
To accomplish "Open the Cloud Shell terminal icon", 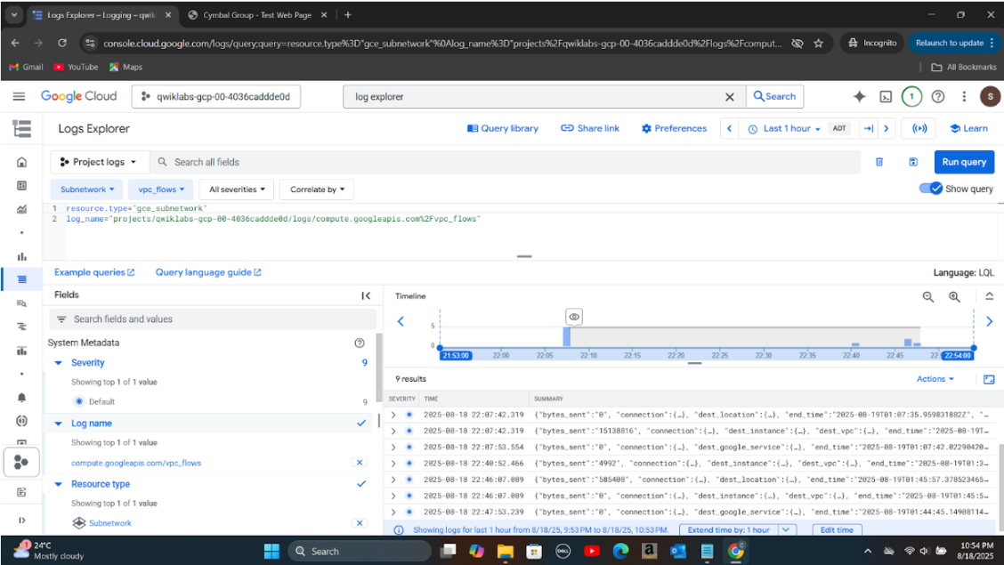I will [886, 97].
